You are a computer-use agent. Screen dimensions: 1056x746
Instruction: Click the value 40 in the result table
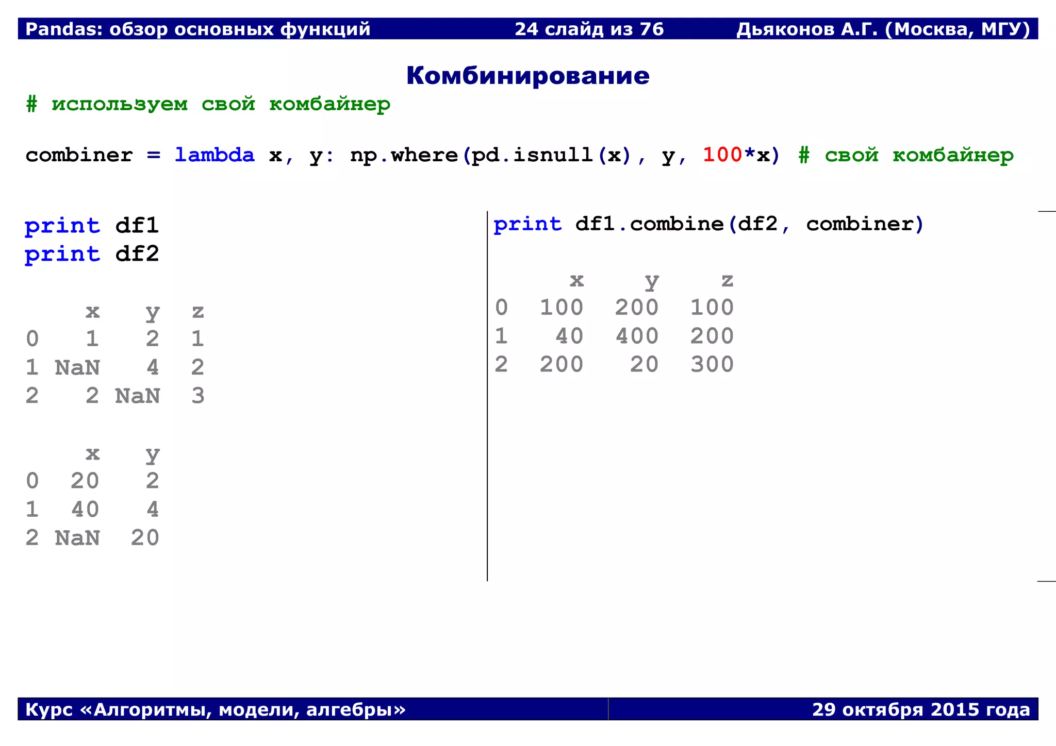pyautogui.click(x=569, y=336)
